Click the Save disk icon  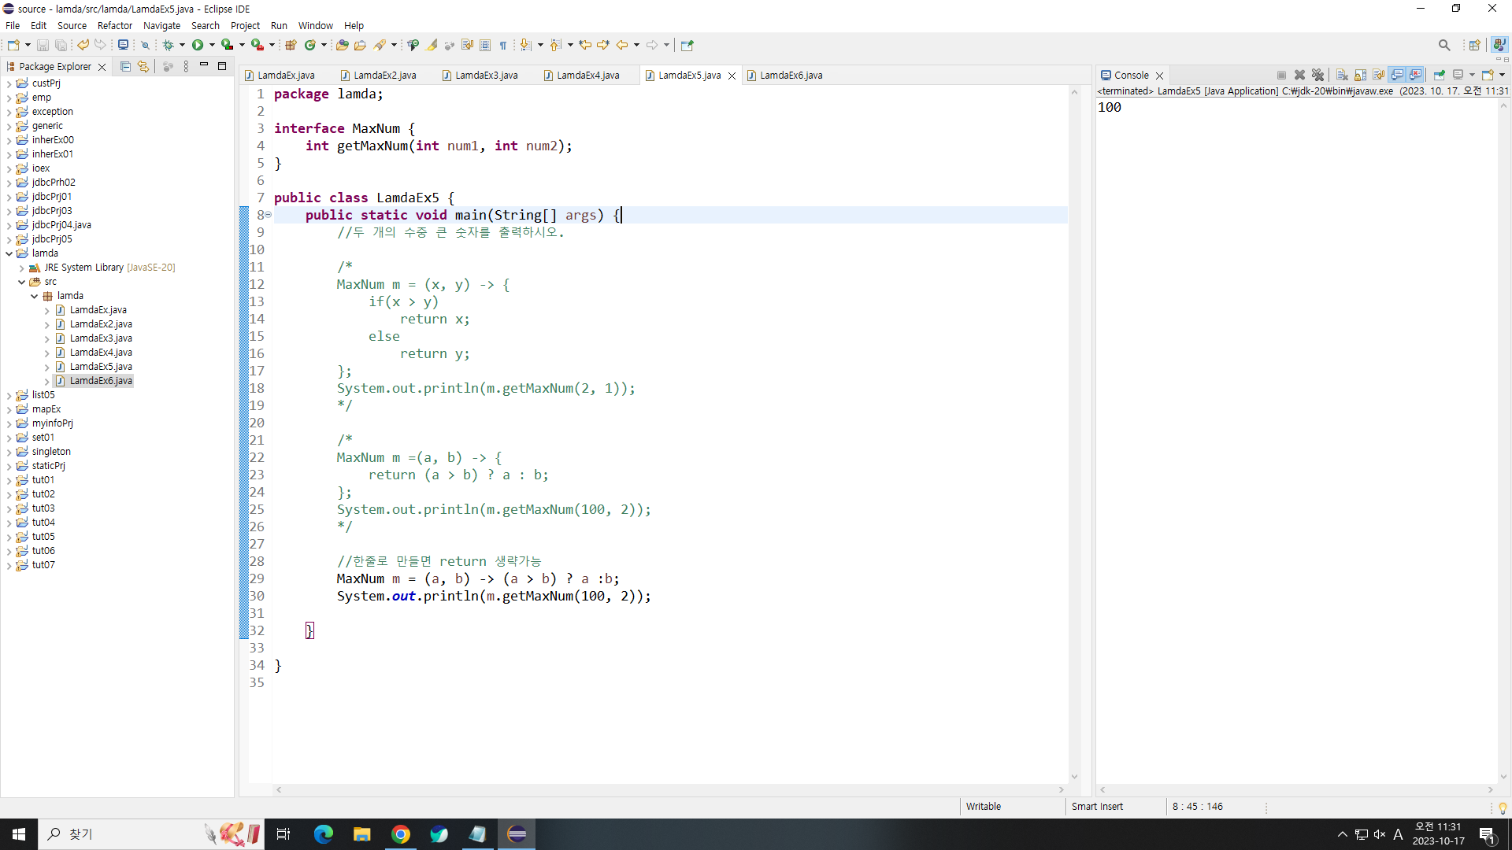[43, 45]
